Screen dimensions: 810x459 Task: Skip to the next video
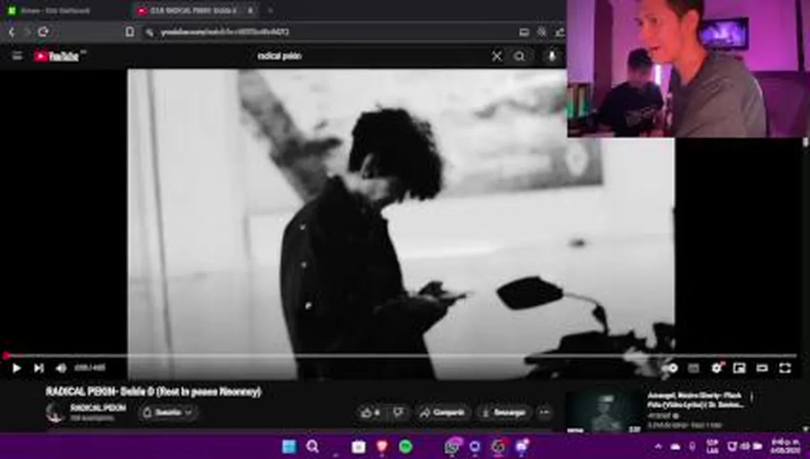(38, 368)
